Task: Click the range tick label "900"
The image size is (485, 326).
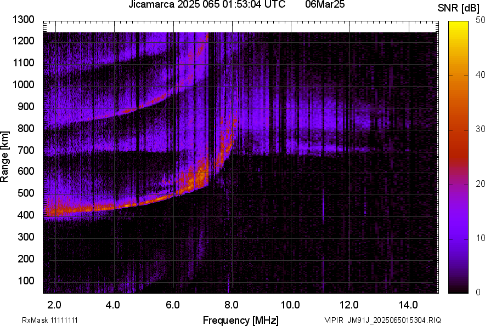Action: (26, 106)
